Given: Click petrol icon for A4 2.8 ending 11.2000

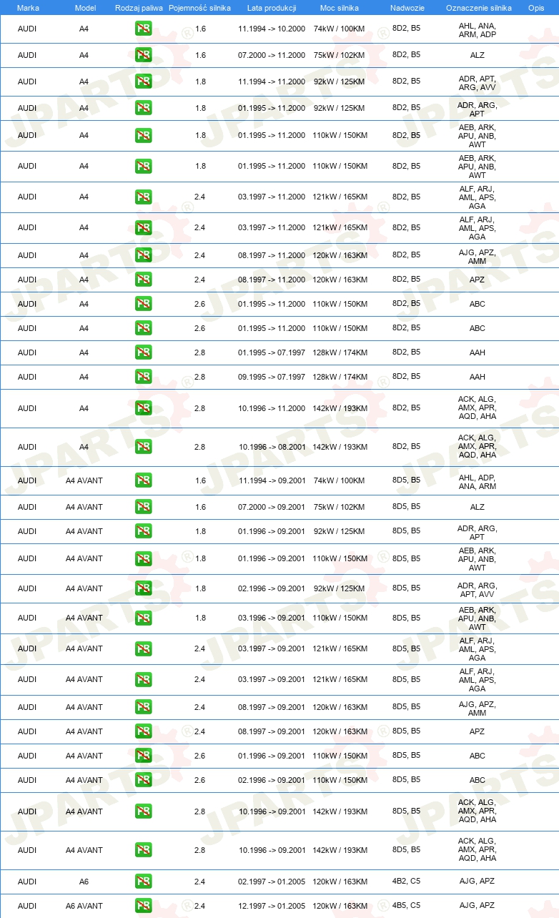Looking at the screenshot, I should point(143,408).
